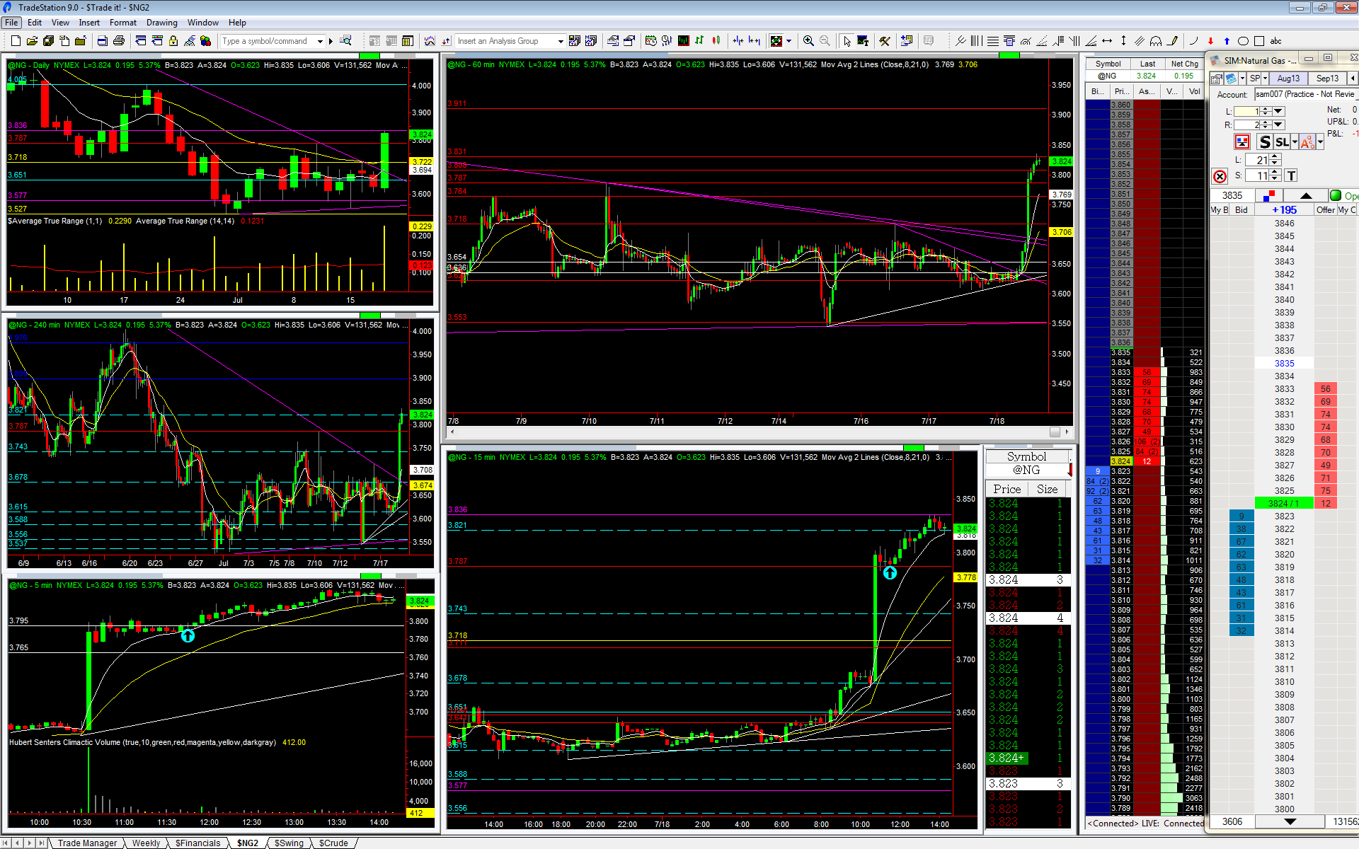Viewport: 1359px width, 849px height.
Task: Click the 60 min chart scrollbar thumb
Action: click(x=1055, y=432)
